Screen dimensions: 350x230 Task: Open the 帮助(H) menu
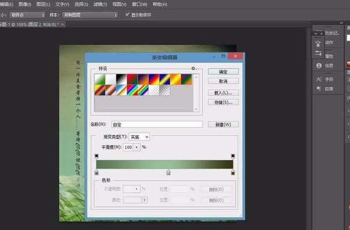160,4
